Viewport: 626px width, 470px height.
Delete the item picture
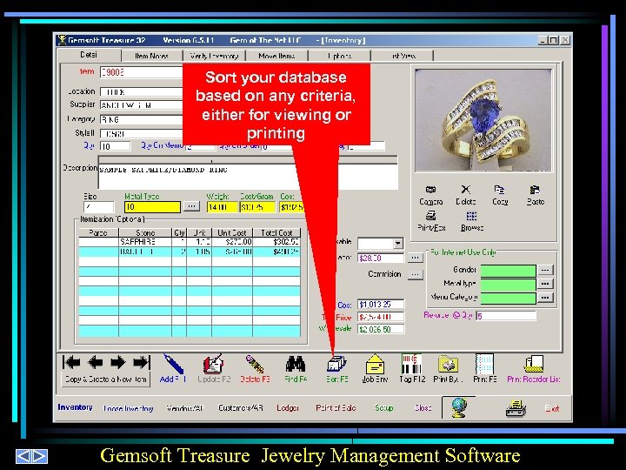click(x=465, y=195)
